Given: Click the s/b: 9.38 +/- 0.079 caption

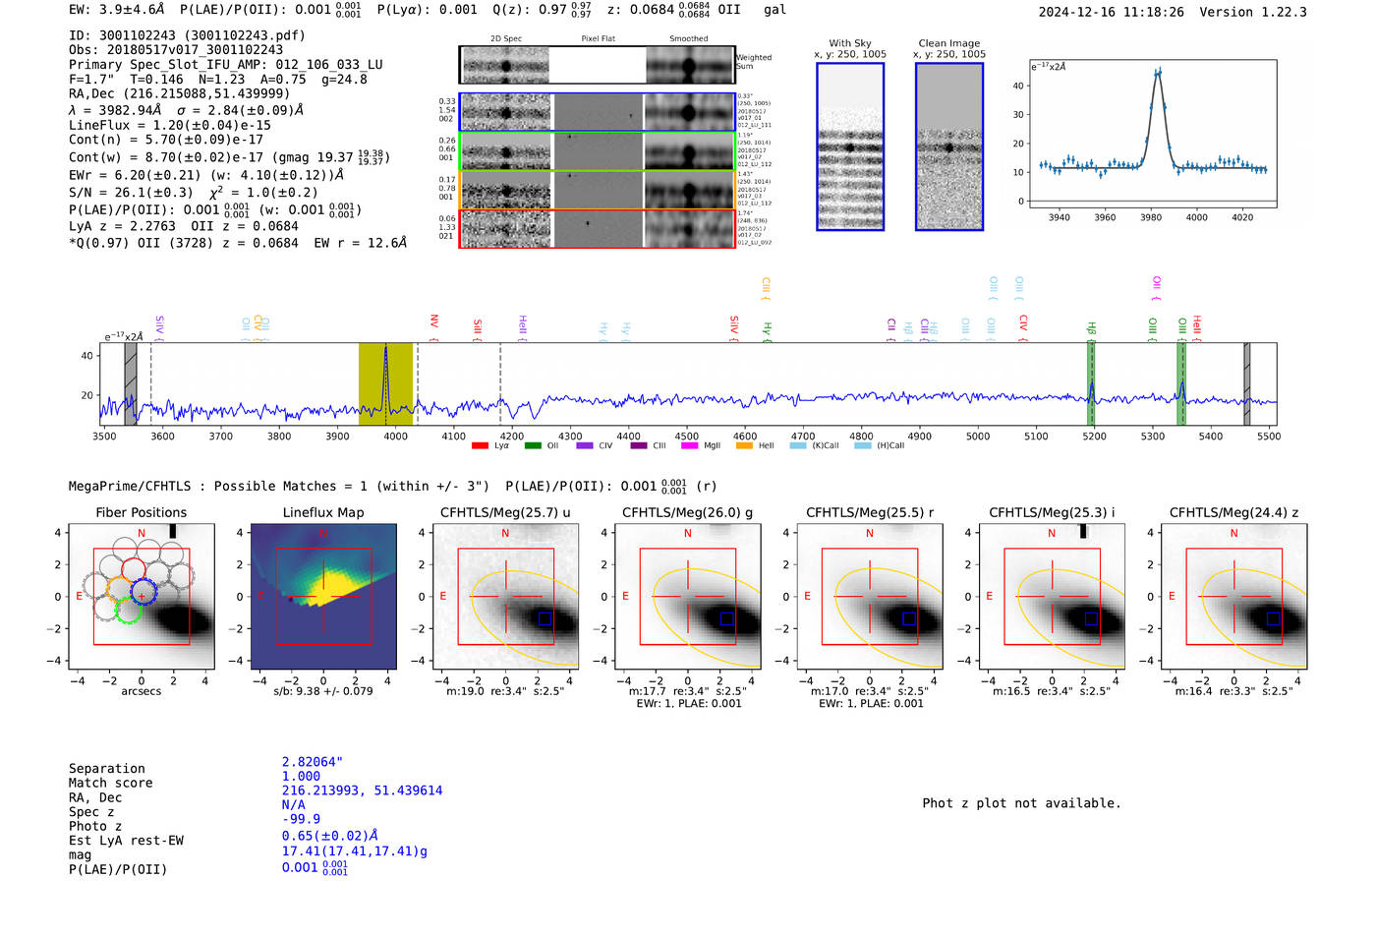Looking at the screenshot, I should click(323, 691).
